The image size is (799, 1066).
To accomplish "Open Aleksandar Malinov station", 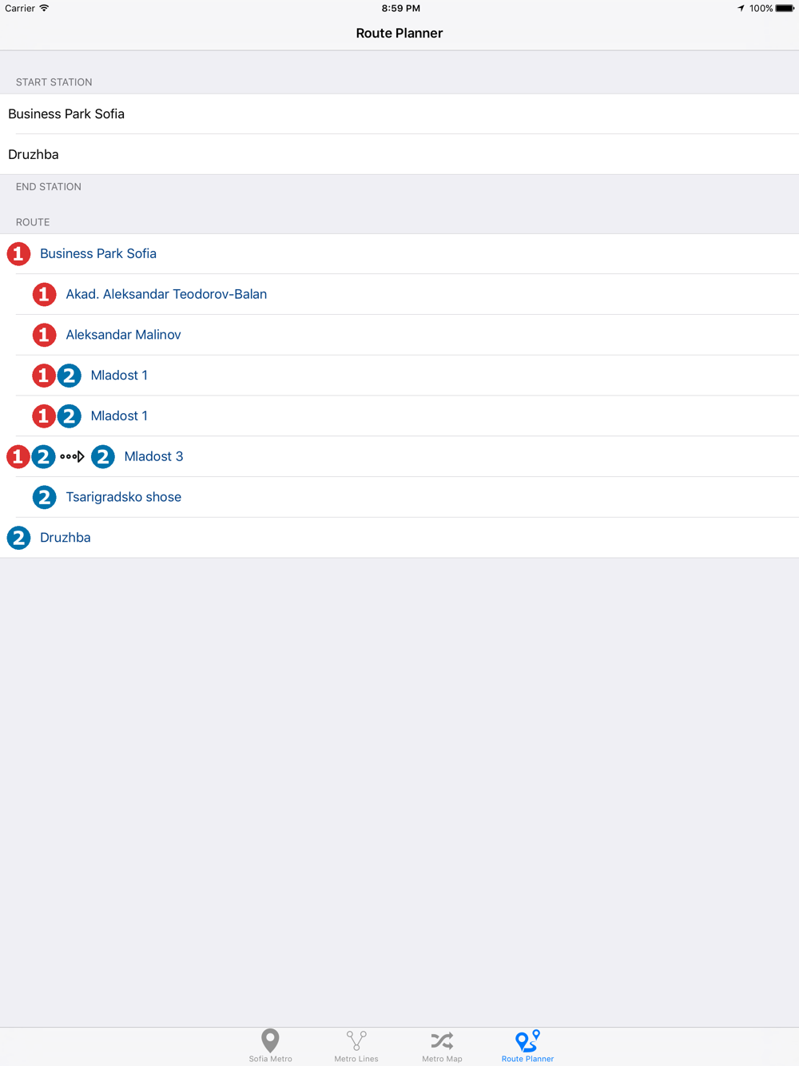I will tap(399, 335).
